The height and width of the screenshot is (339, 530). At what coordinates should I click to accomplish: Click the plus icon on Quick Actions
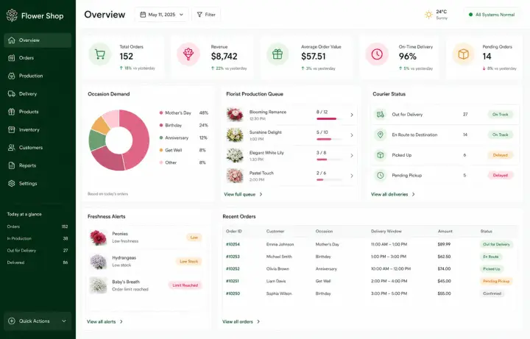[x=12, y=321]
